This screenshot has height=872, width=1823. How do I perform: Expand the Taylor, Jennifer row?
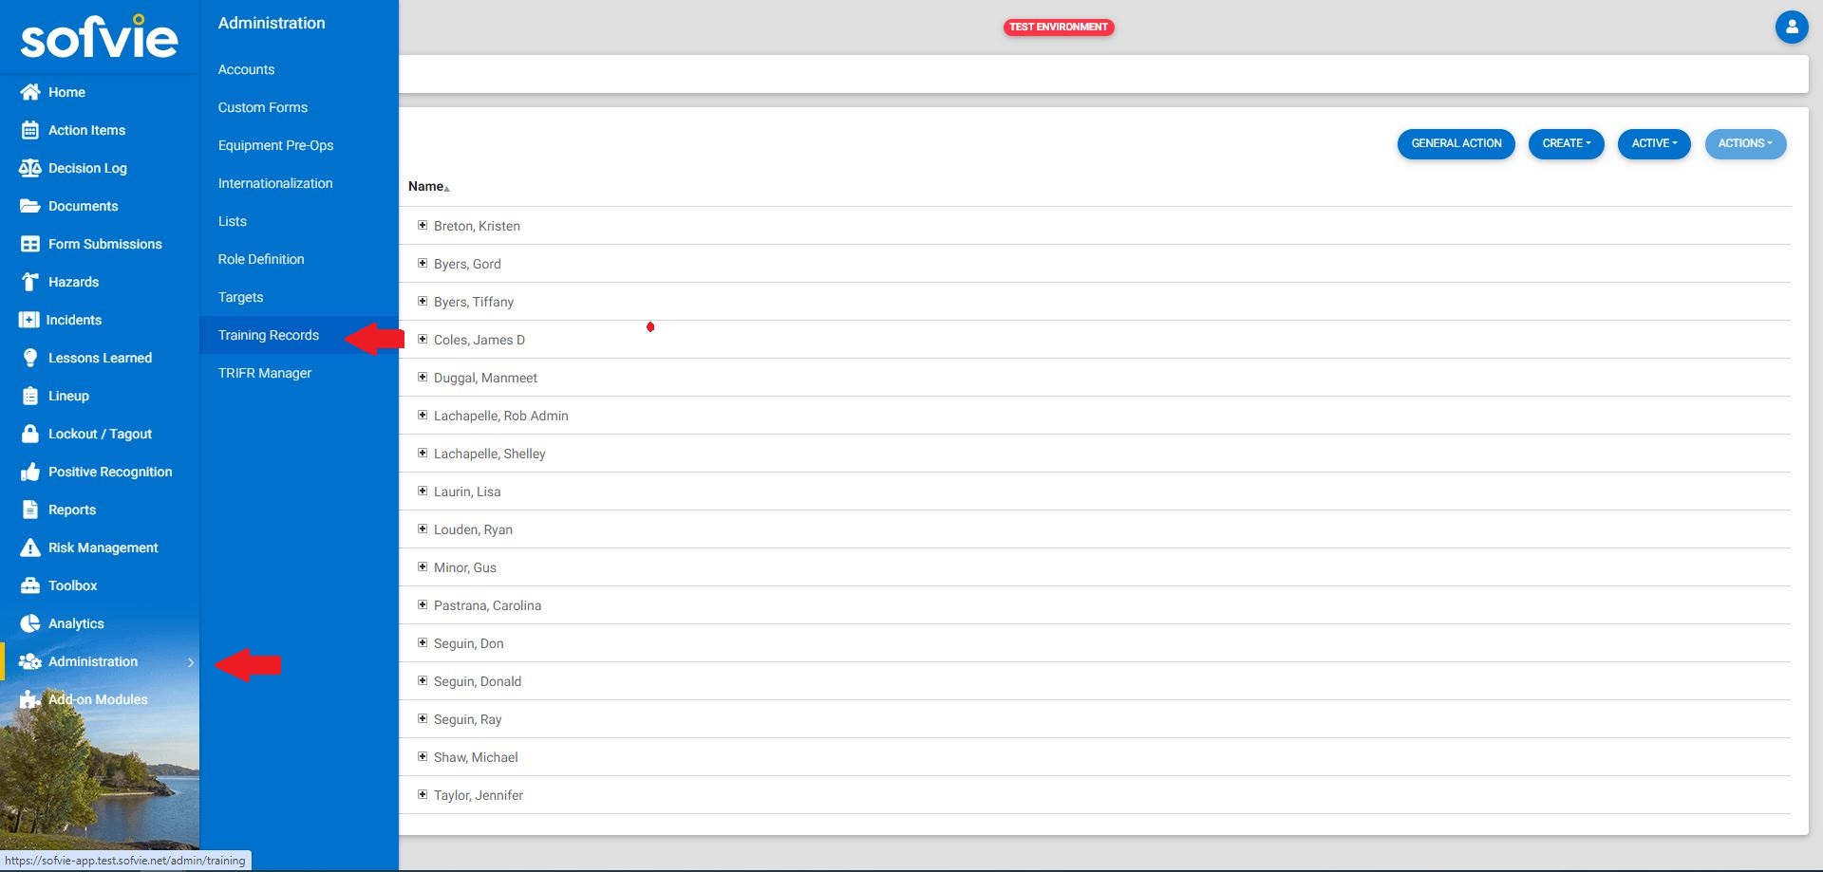(x=423, y=794)
